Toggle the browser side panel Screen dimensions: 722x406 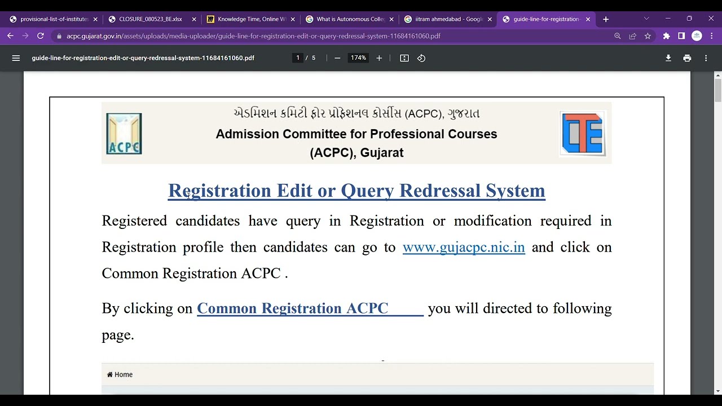[x=681, y=36]
